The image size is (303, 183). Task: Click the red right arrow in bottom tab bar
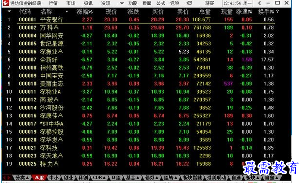click(x=9, y=177)
